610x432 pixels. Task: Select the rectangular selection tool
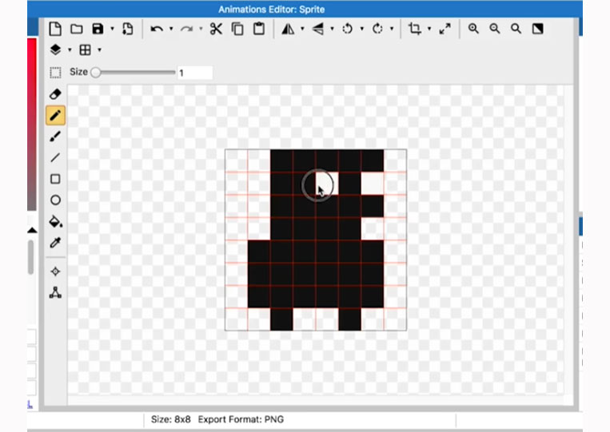coord(55,73)
